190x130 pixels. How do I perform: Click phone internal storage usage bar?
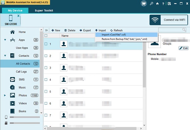coord(25,117)
